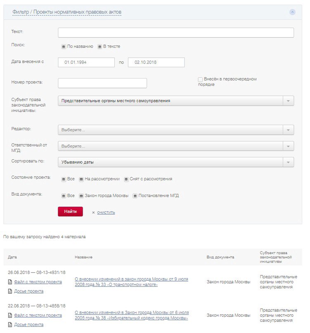Click the dossier document icon for project 08-13-4858/18
The image size is (310, 333).
coord(10,325)
